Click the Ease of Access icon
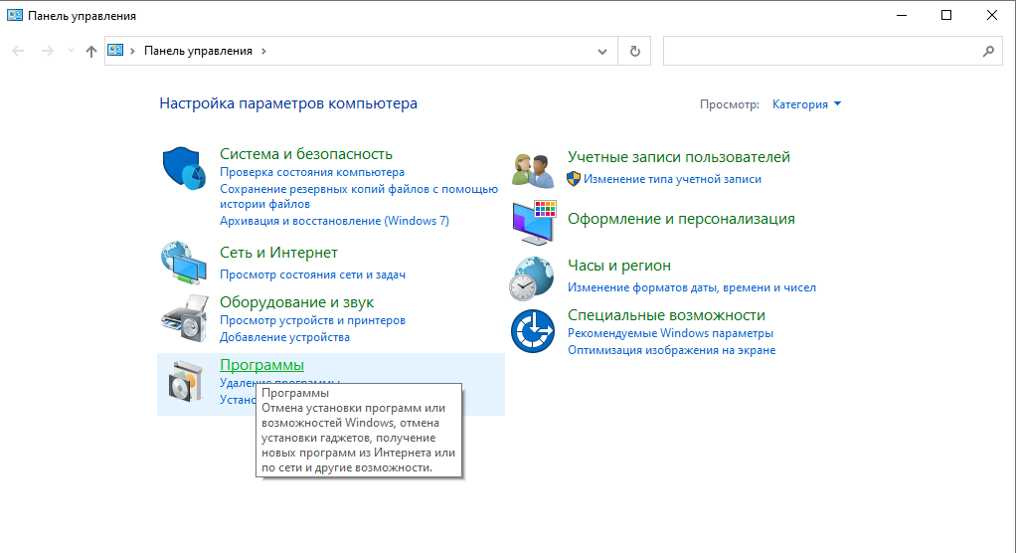The image size is (1016, 553). [x=533, y=330]
